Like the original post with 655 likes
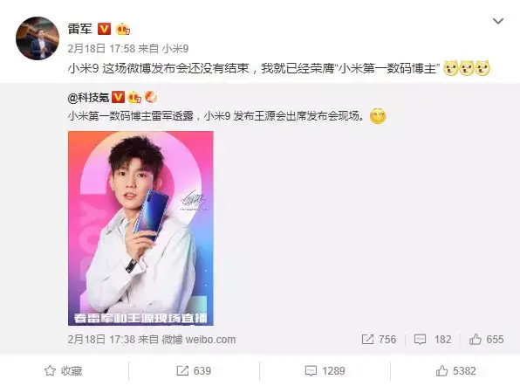 point(487,339)
